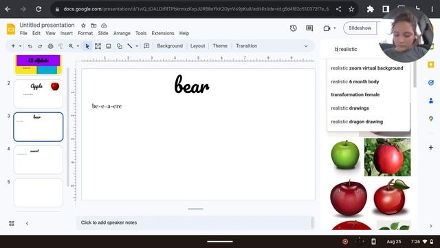Open the Slide menu
The width and height of the screenshot is (440, 248).
point(103,33)
